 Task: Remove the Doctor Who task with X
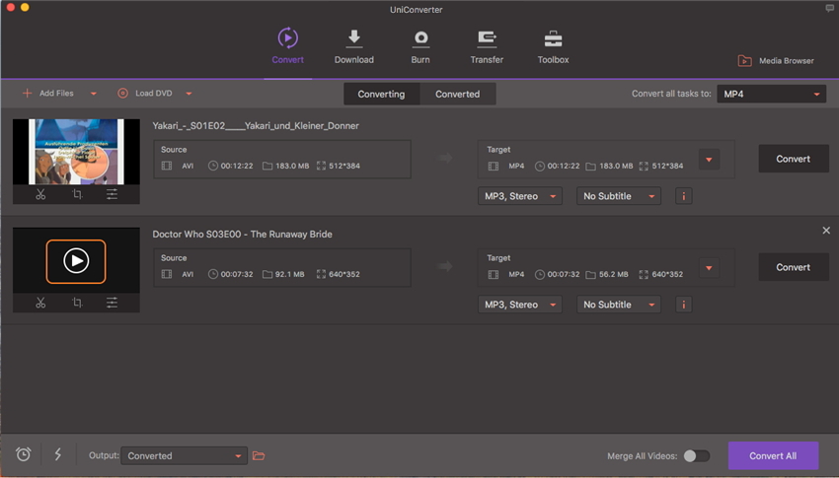click(x=826, y=231)
